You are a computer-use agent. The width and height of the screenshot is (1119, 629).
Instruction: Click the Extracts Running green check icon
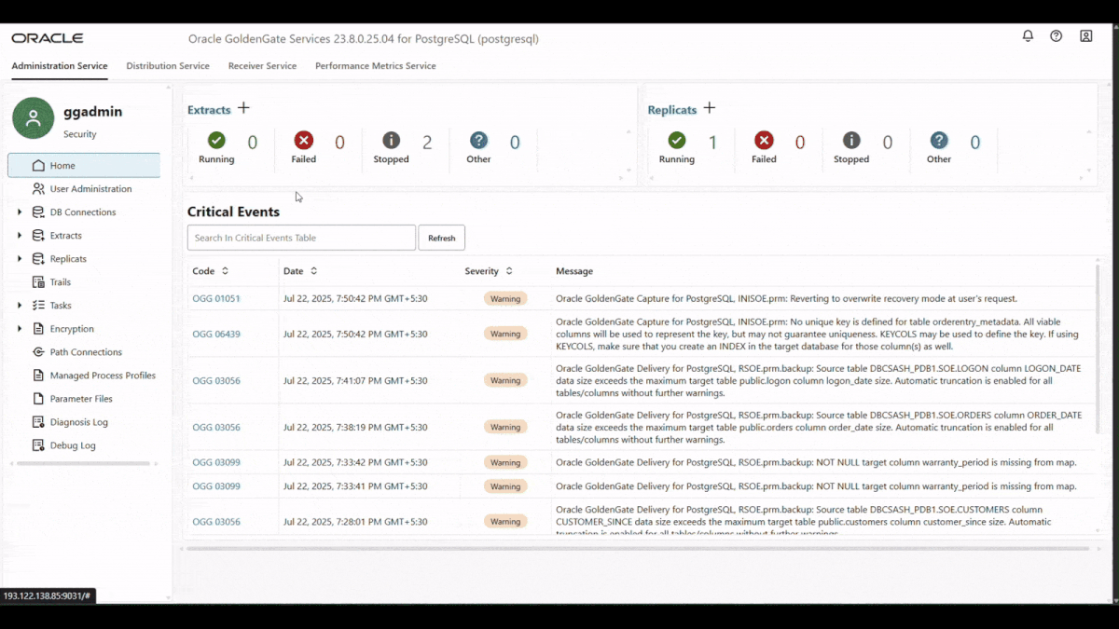(x=216, y=140)
